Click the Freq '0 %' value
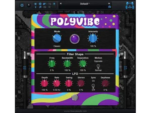This screenshot has width=151, height=113. point(52,70)
